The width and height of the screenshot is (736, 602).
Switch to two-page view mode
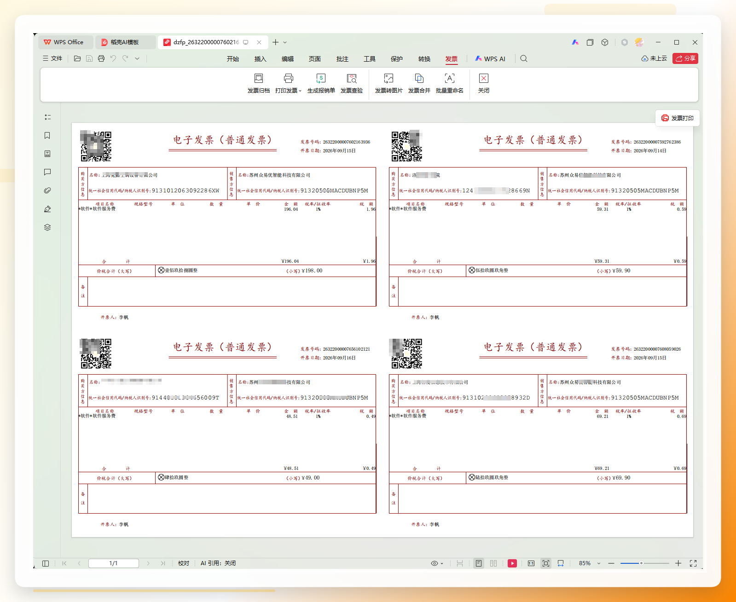493,563
